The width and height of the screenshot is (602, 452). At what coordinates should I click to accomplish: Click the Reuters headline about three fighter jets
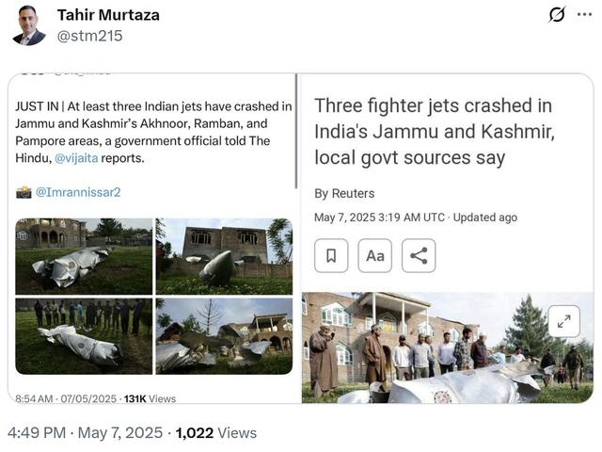click(x=433, y=131)
